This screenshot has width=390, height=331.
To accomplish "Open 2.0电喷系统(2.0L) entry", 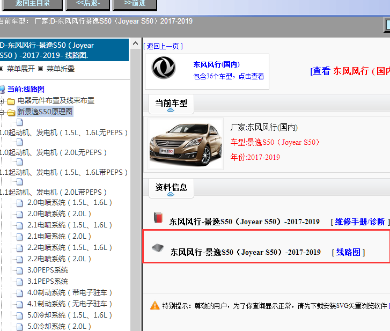I will [x=59, y=214].
